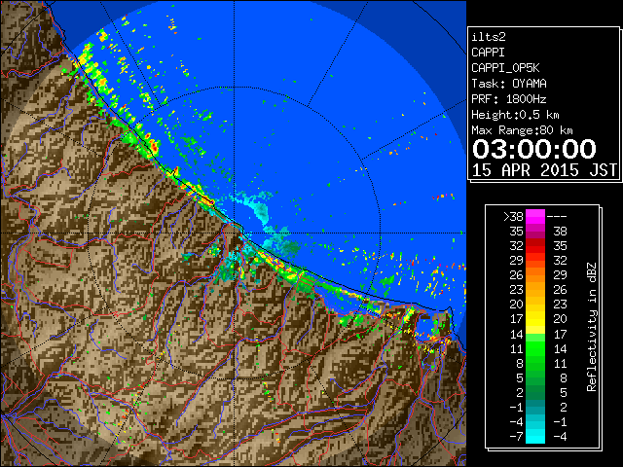Image resolution: width=623 pixels, height=467 pixels.
Task: Click the '>38' legend value
Action: point(513,217)
